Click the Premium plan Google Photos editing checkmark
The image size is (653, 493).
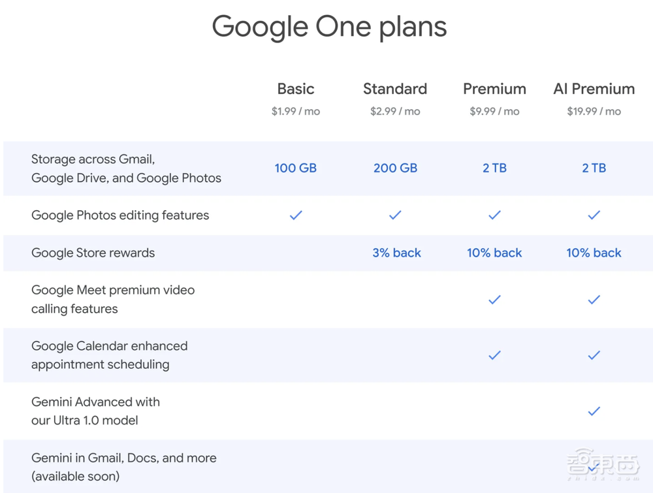[494, 215]
